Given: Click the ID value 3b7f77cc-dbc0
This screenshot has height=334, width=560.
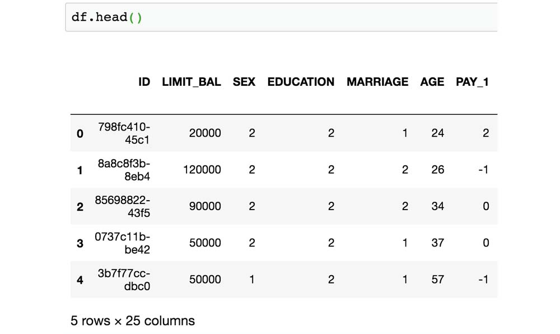Looking at the screenshot, I should click(x=124, y=280).
